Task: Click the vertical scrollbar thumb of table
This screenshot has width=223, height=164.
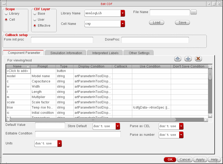Action: coord(210,74)
